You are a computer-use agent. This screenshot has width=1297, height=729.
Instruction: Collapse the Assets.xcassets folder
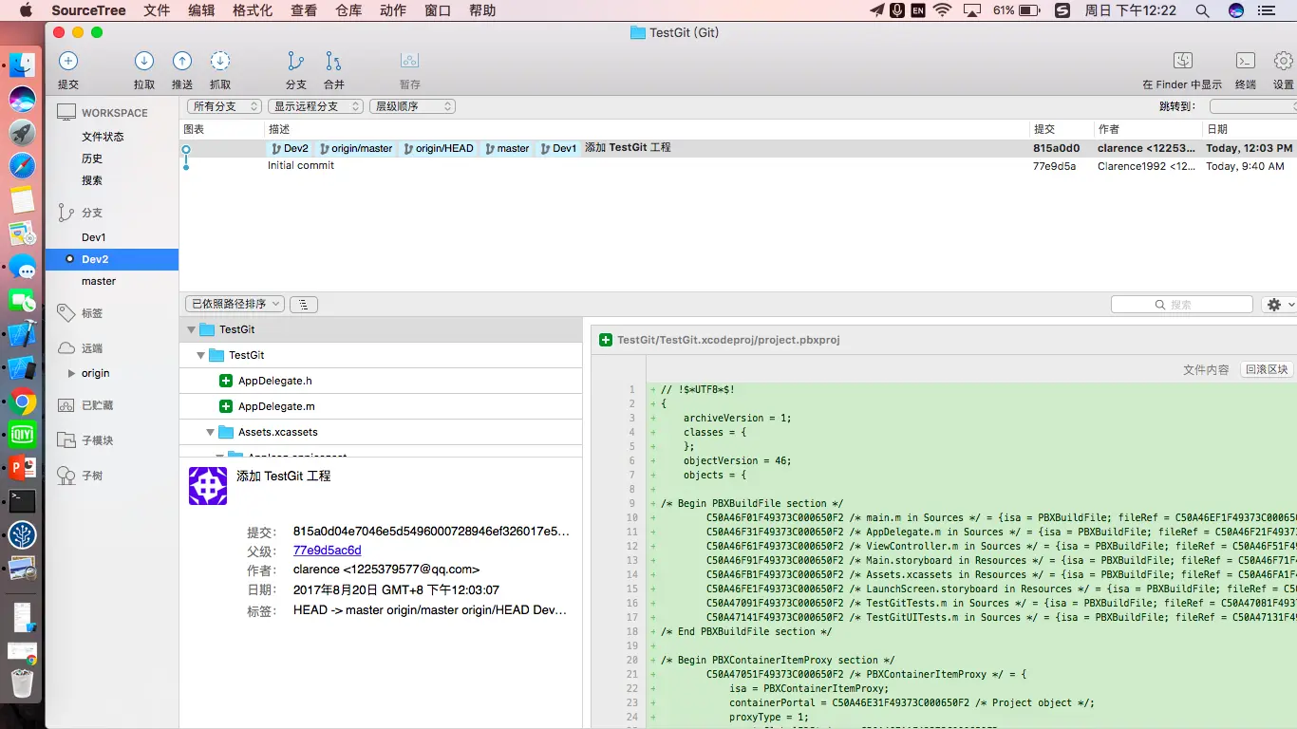tap(211, 433)
